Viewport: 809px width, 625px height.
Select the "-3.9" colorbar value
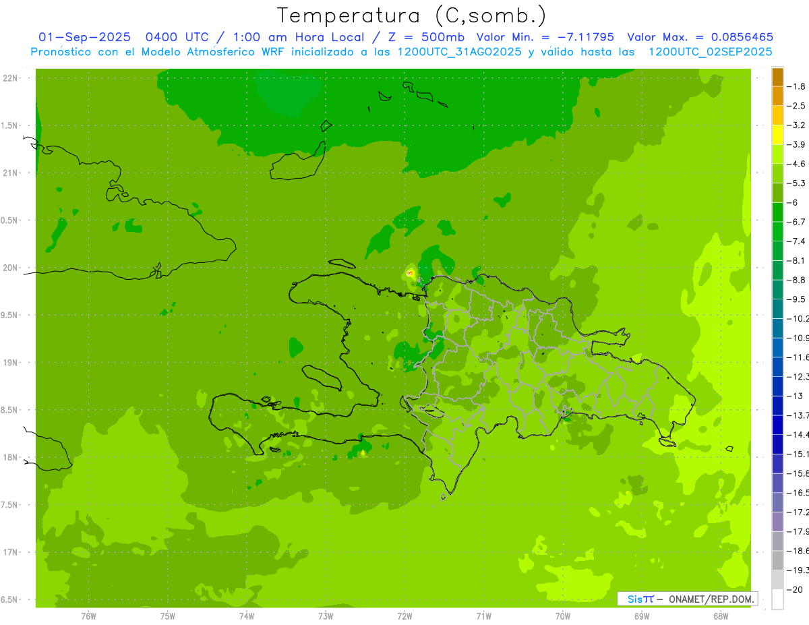[796, 145]
